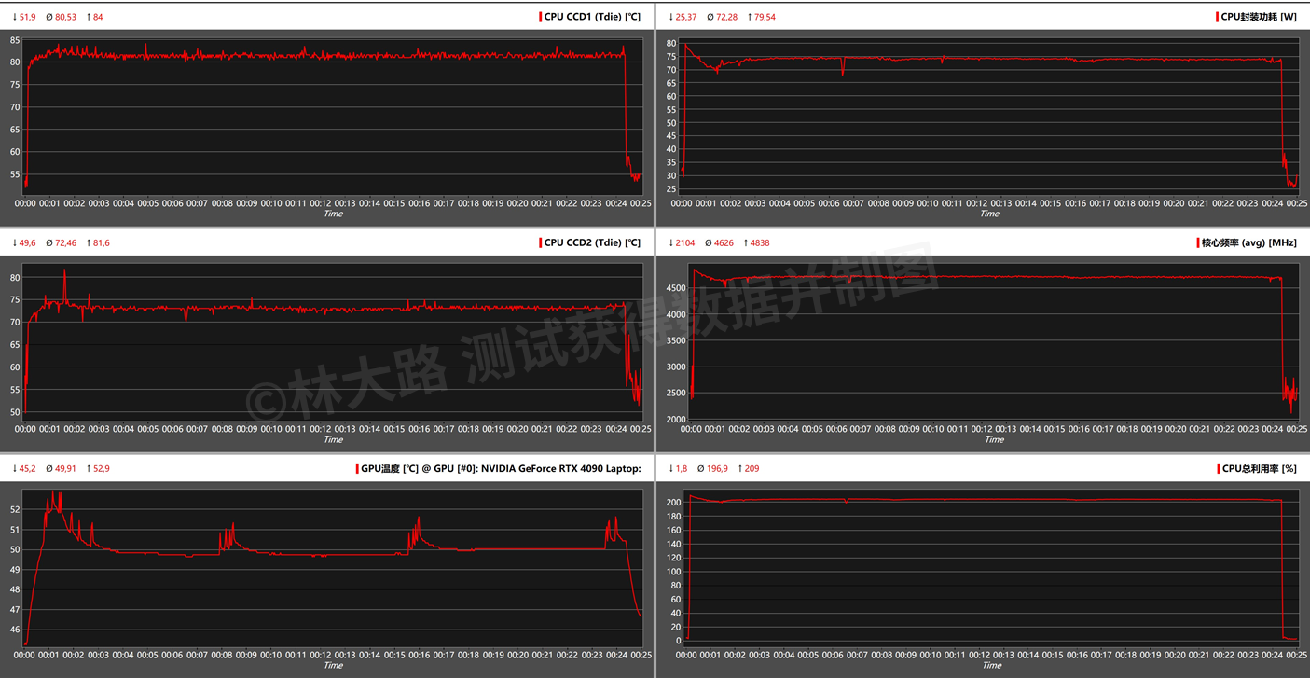The image size is (1310, 678).
Task: Click the red legend marker beside 核心频率 title
Action: (x=1198, y=242)
